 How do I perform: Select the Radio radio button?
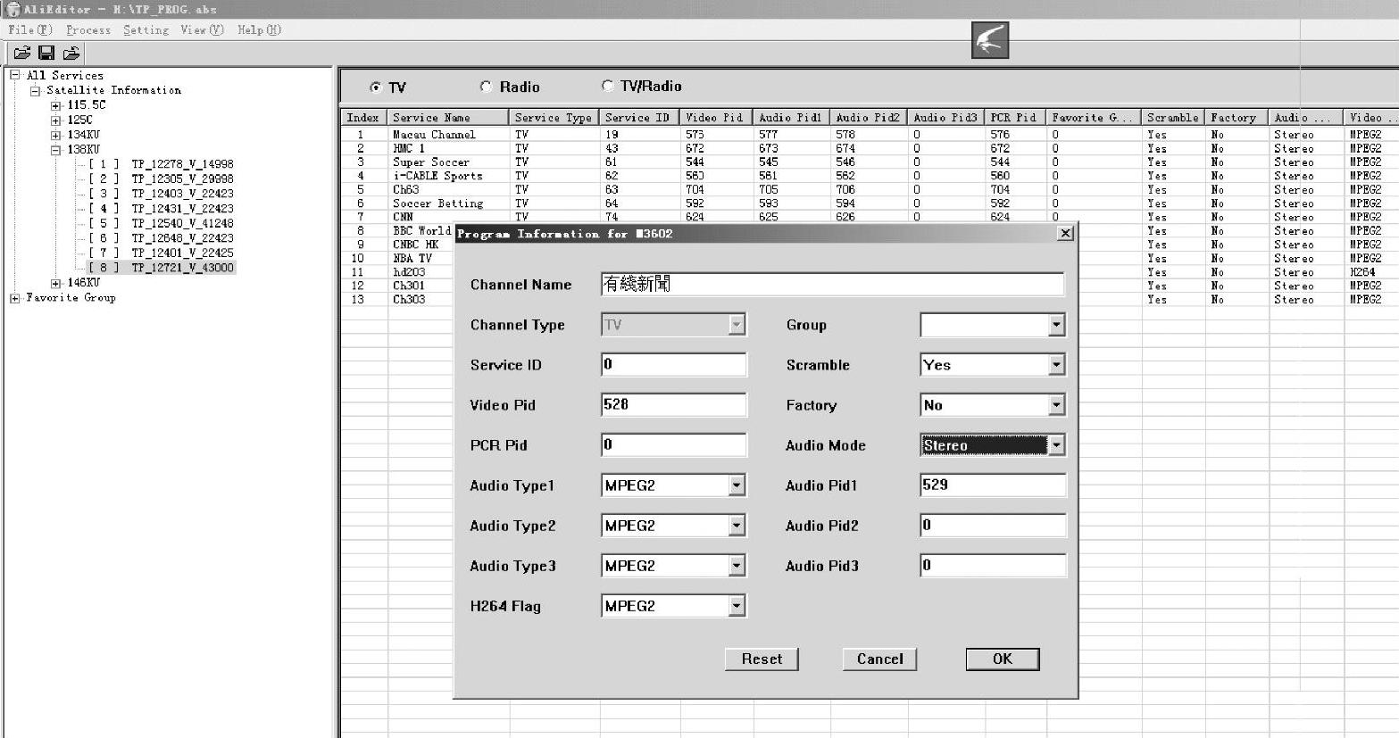[x=486, y=87]
